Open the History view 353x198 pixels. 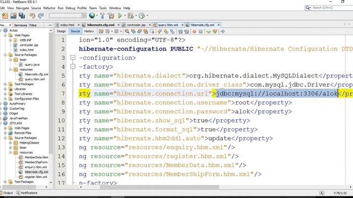click(x=89, y=31)
